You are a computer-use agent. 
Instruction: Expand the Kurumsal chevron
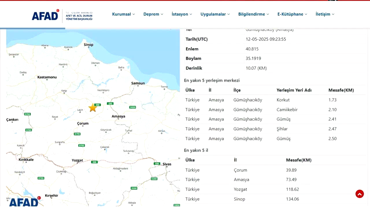[x=134, y=14]
